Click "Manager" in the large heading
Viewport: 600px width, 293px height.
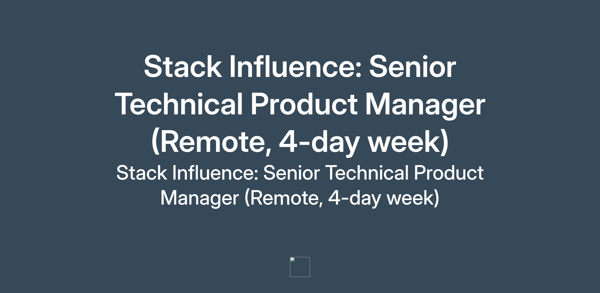pyautogui.click(x=425, y=104)
